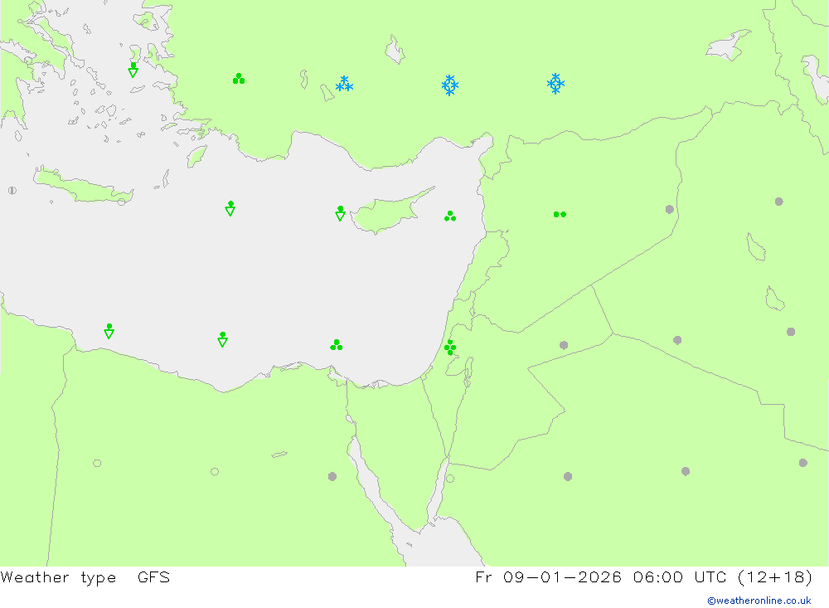Click the gray dot near the Kuwait border
The height and width of the screenshot is (608, 829).
coord(803,463)
